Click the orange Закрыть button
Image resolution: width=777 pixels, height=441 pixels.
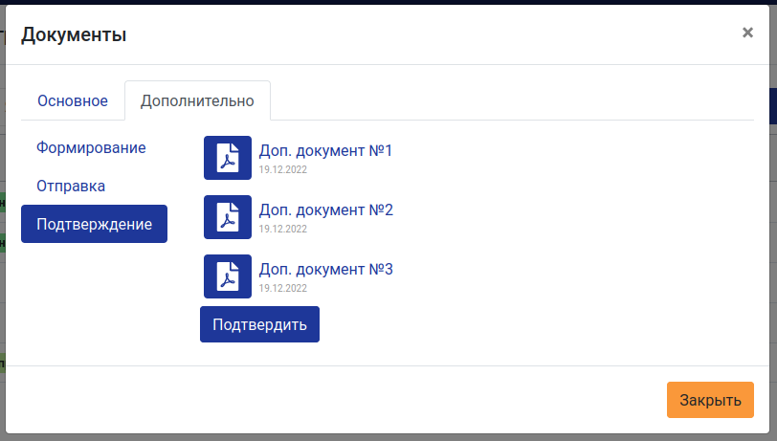(710, 400)
